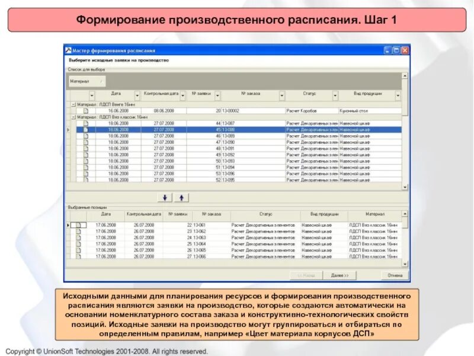Screen dimensions: 474x356
Task: Collapse the ЛДСП Венге 16мм material group
Action: tap(73, 104)
